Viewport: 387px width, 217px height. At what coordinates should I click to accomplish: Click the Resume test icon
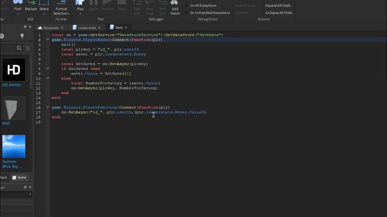pos(108,2)
